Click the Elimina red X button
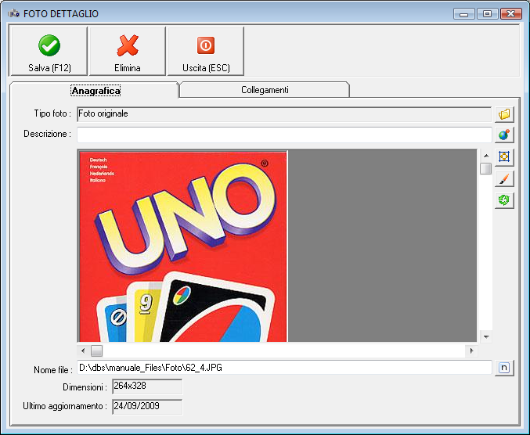Image resolution: width=530 pixels, height=435 pixels. pyautogui.click(x=128, y=52)
